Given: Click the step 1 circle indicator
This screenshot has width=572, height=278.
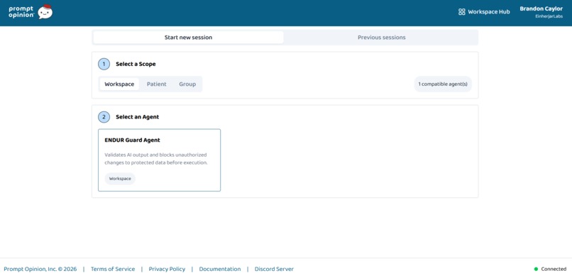Looking at the screenshot, I should pyautogui.click(x=104, y=64).
